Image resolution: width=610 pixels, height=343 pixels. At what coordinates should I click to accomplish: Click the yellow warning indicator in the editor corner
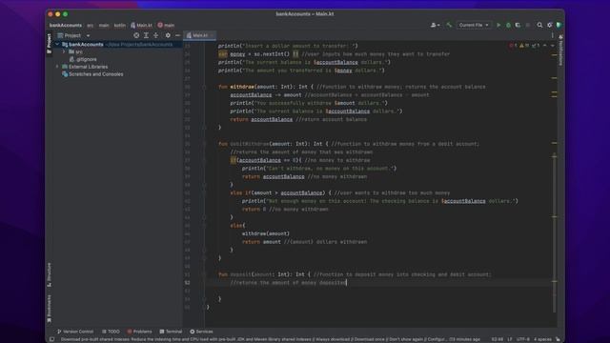click(524, 46)
